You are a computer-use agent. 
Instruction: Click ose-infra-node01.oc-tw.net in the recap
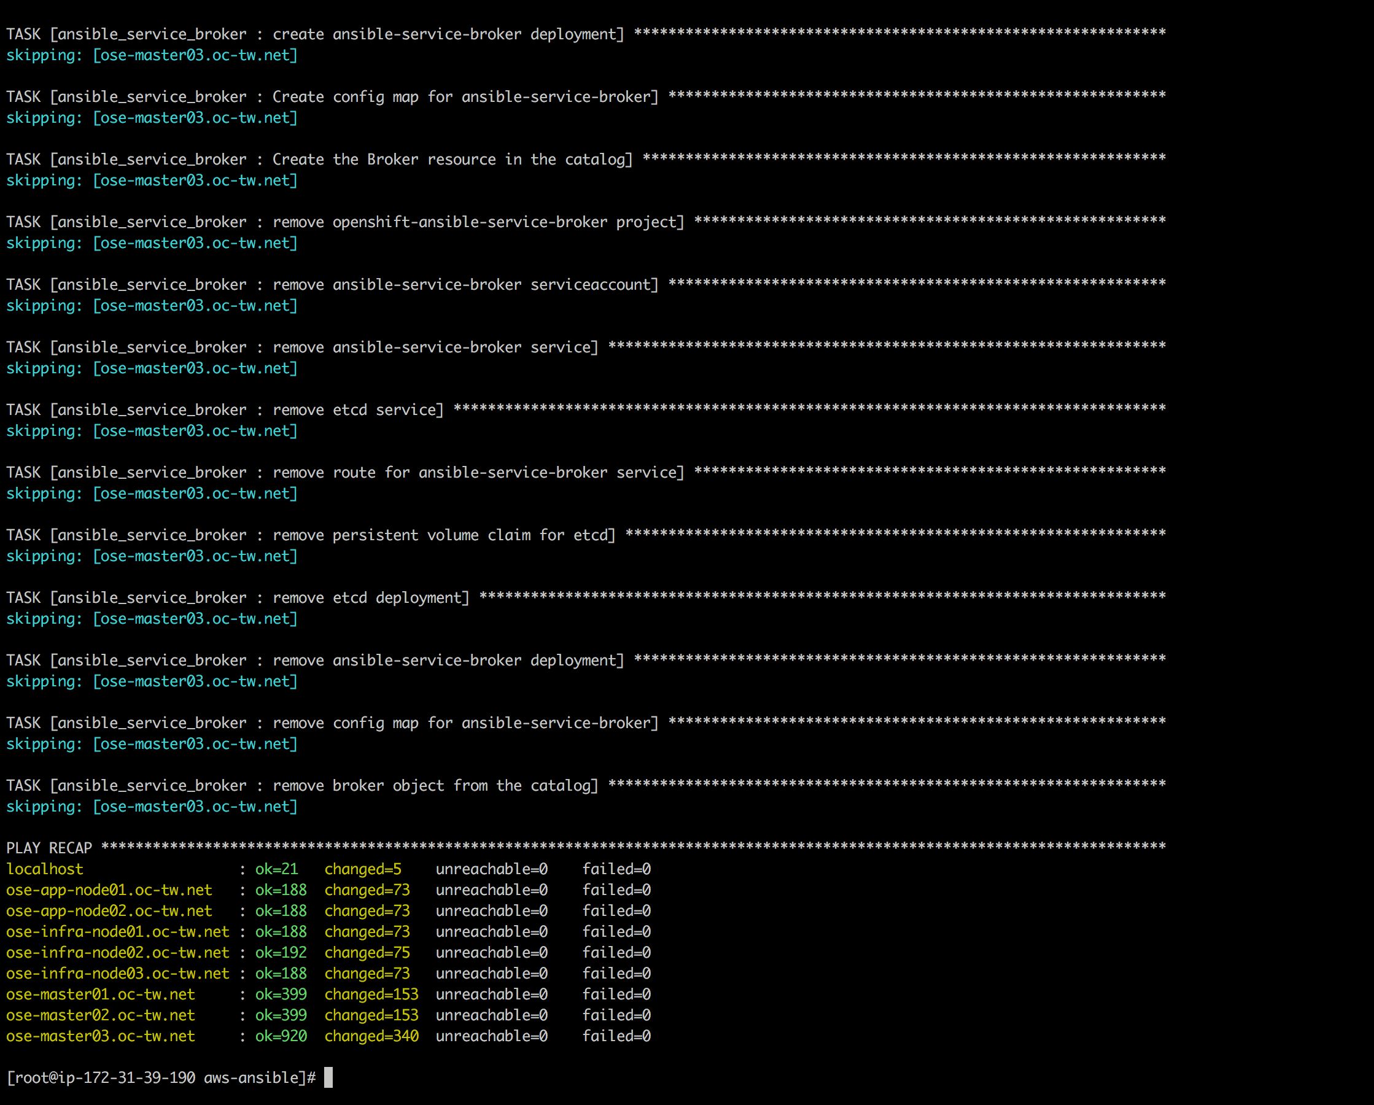pos(118,932)
